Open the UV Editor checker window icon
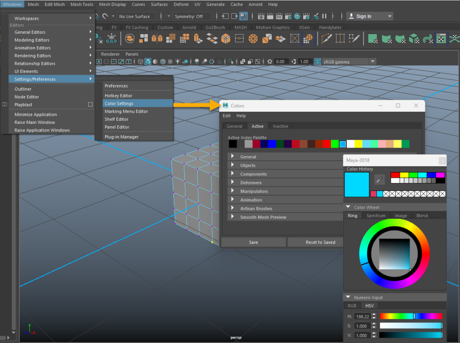 (441, 39)
